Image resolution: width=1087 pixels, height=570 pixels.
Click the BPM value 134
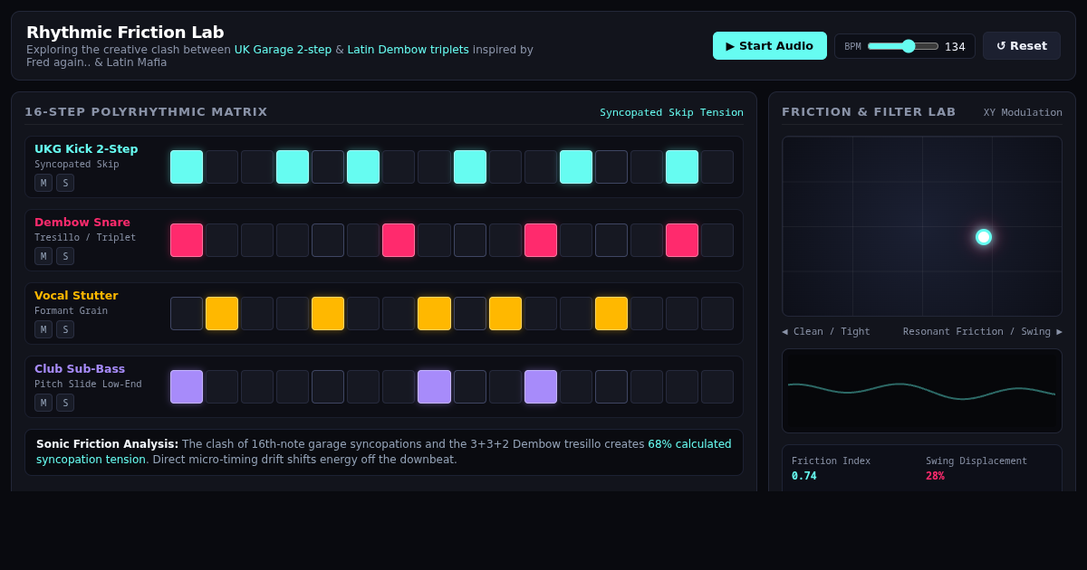955,47
